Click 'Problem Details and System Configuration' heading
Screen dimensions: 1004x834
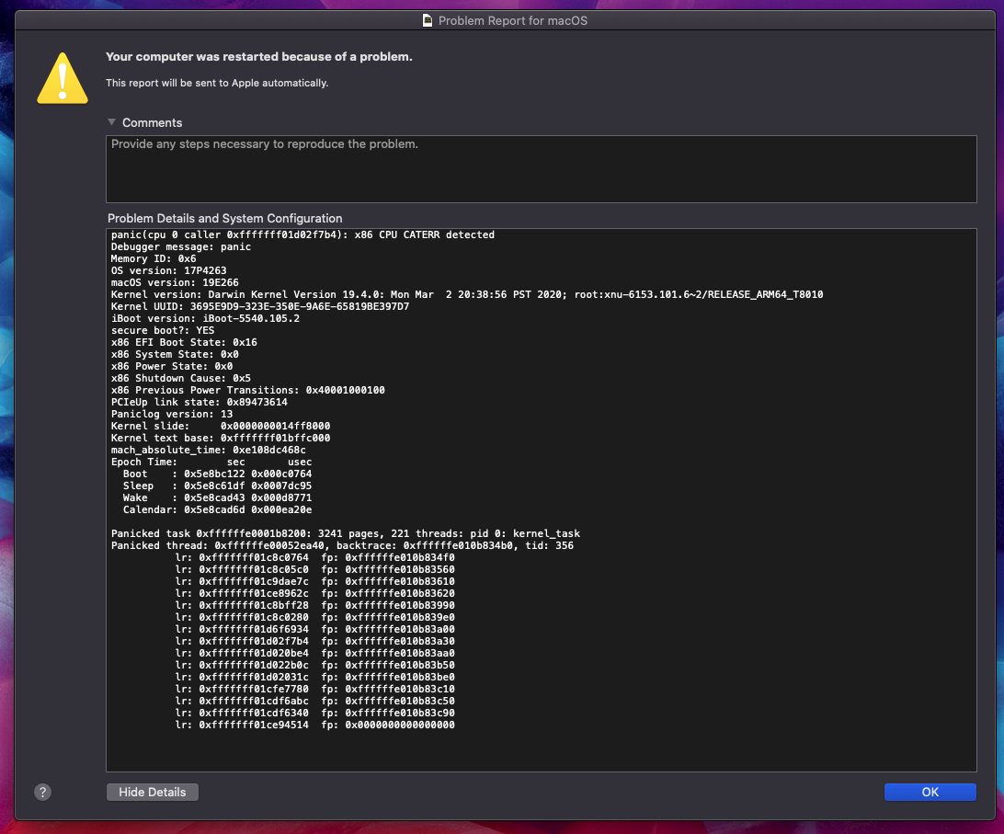(x=224, y=219)
